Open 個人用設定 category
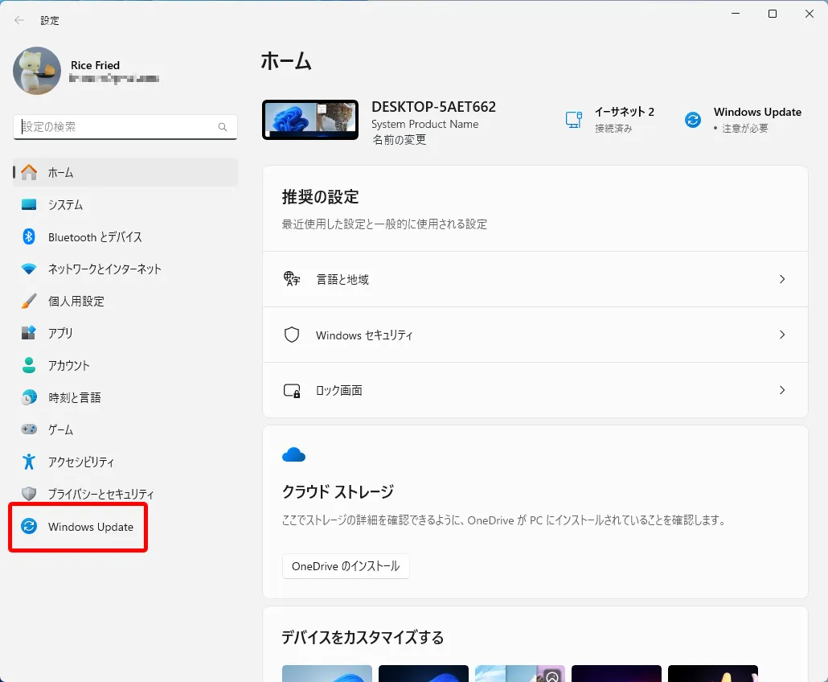Viewport: 828px width, 682px height. tap(125, 301)
